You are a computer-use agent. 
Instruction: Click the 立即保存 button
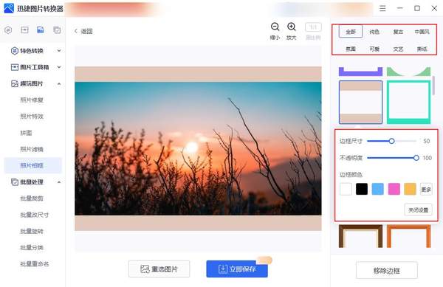pyautogui.click(x=237, y=269)
